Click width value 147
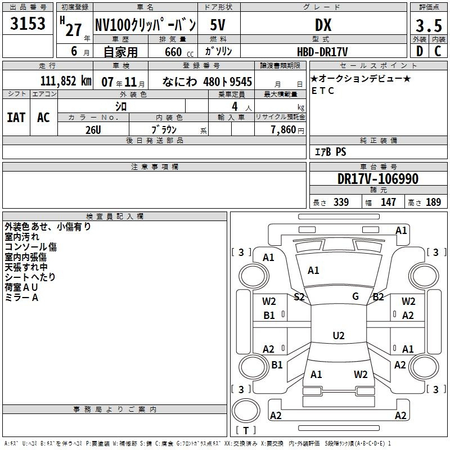The width and height of the screenshot is (450, 450). 388,202
